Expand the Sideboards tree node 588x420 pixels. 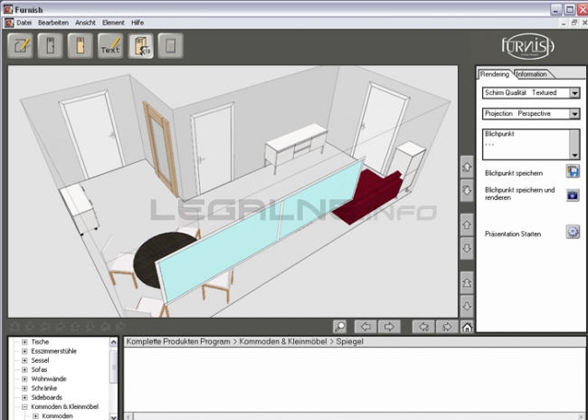24,397
